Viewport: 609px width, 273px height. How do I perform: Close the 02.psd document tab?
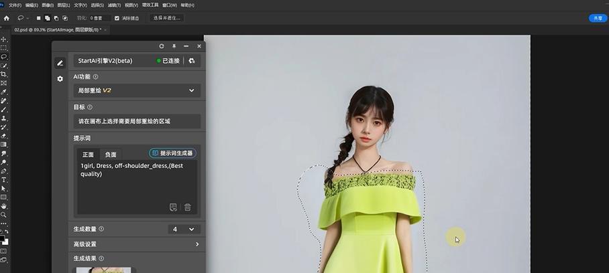pos(105,29)
